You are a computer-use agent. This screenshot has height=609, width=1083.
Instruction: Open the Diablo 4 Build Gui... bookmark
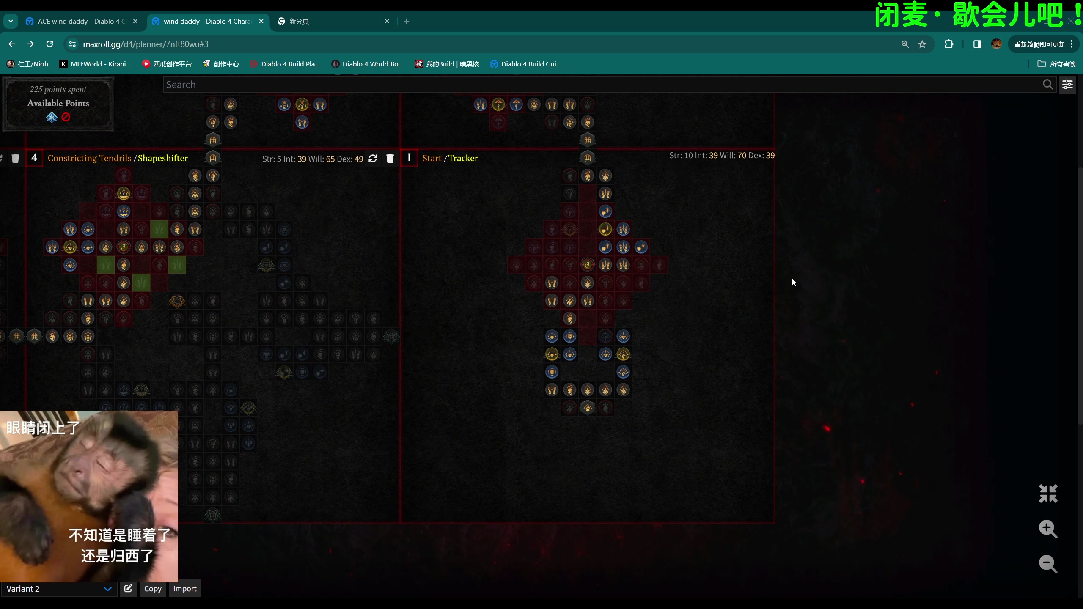click(x=526, y=64)
